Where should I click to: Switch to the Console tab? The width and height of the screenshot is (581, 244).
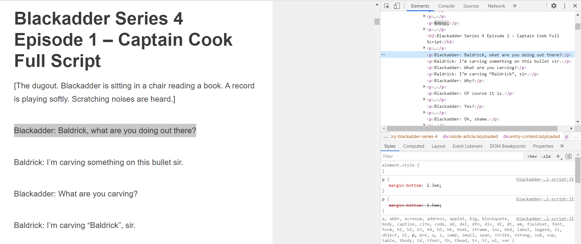(446, 6)
